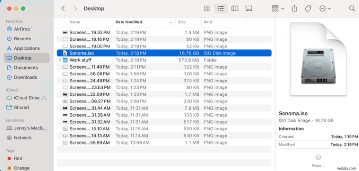Select the Orange tag in sidebar
359x171 pixels.
[26, 168]
